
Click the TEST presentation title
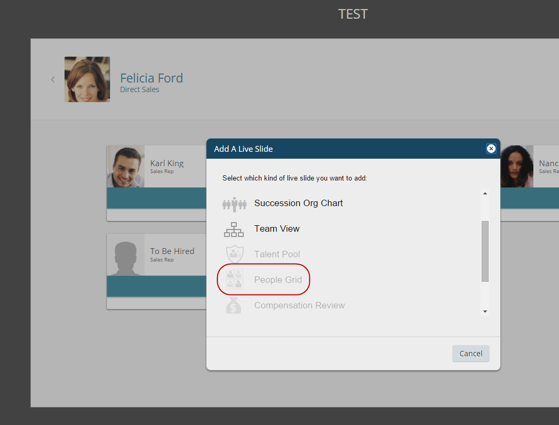pos(353,14)
